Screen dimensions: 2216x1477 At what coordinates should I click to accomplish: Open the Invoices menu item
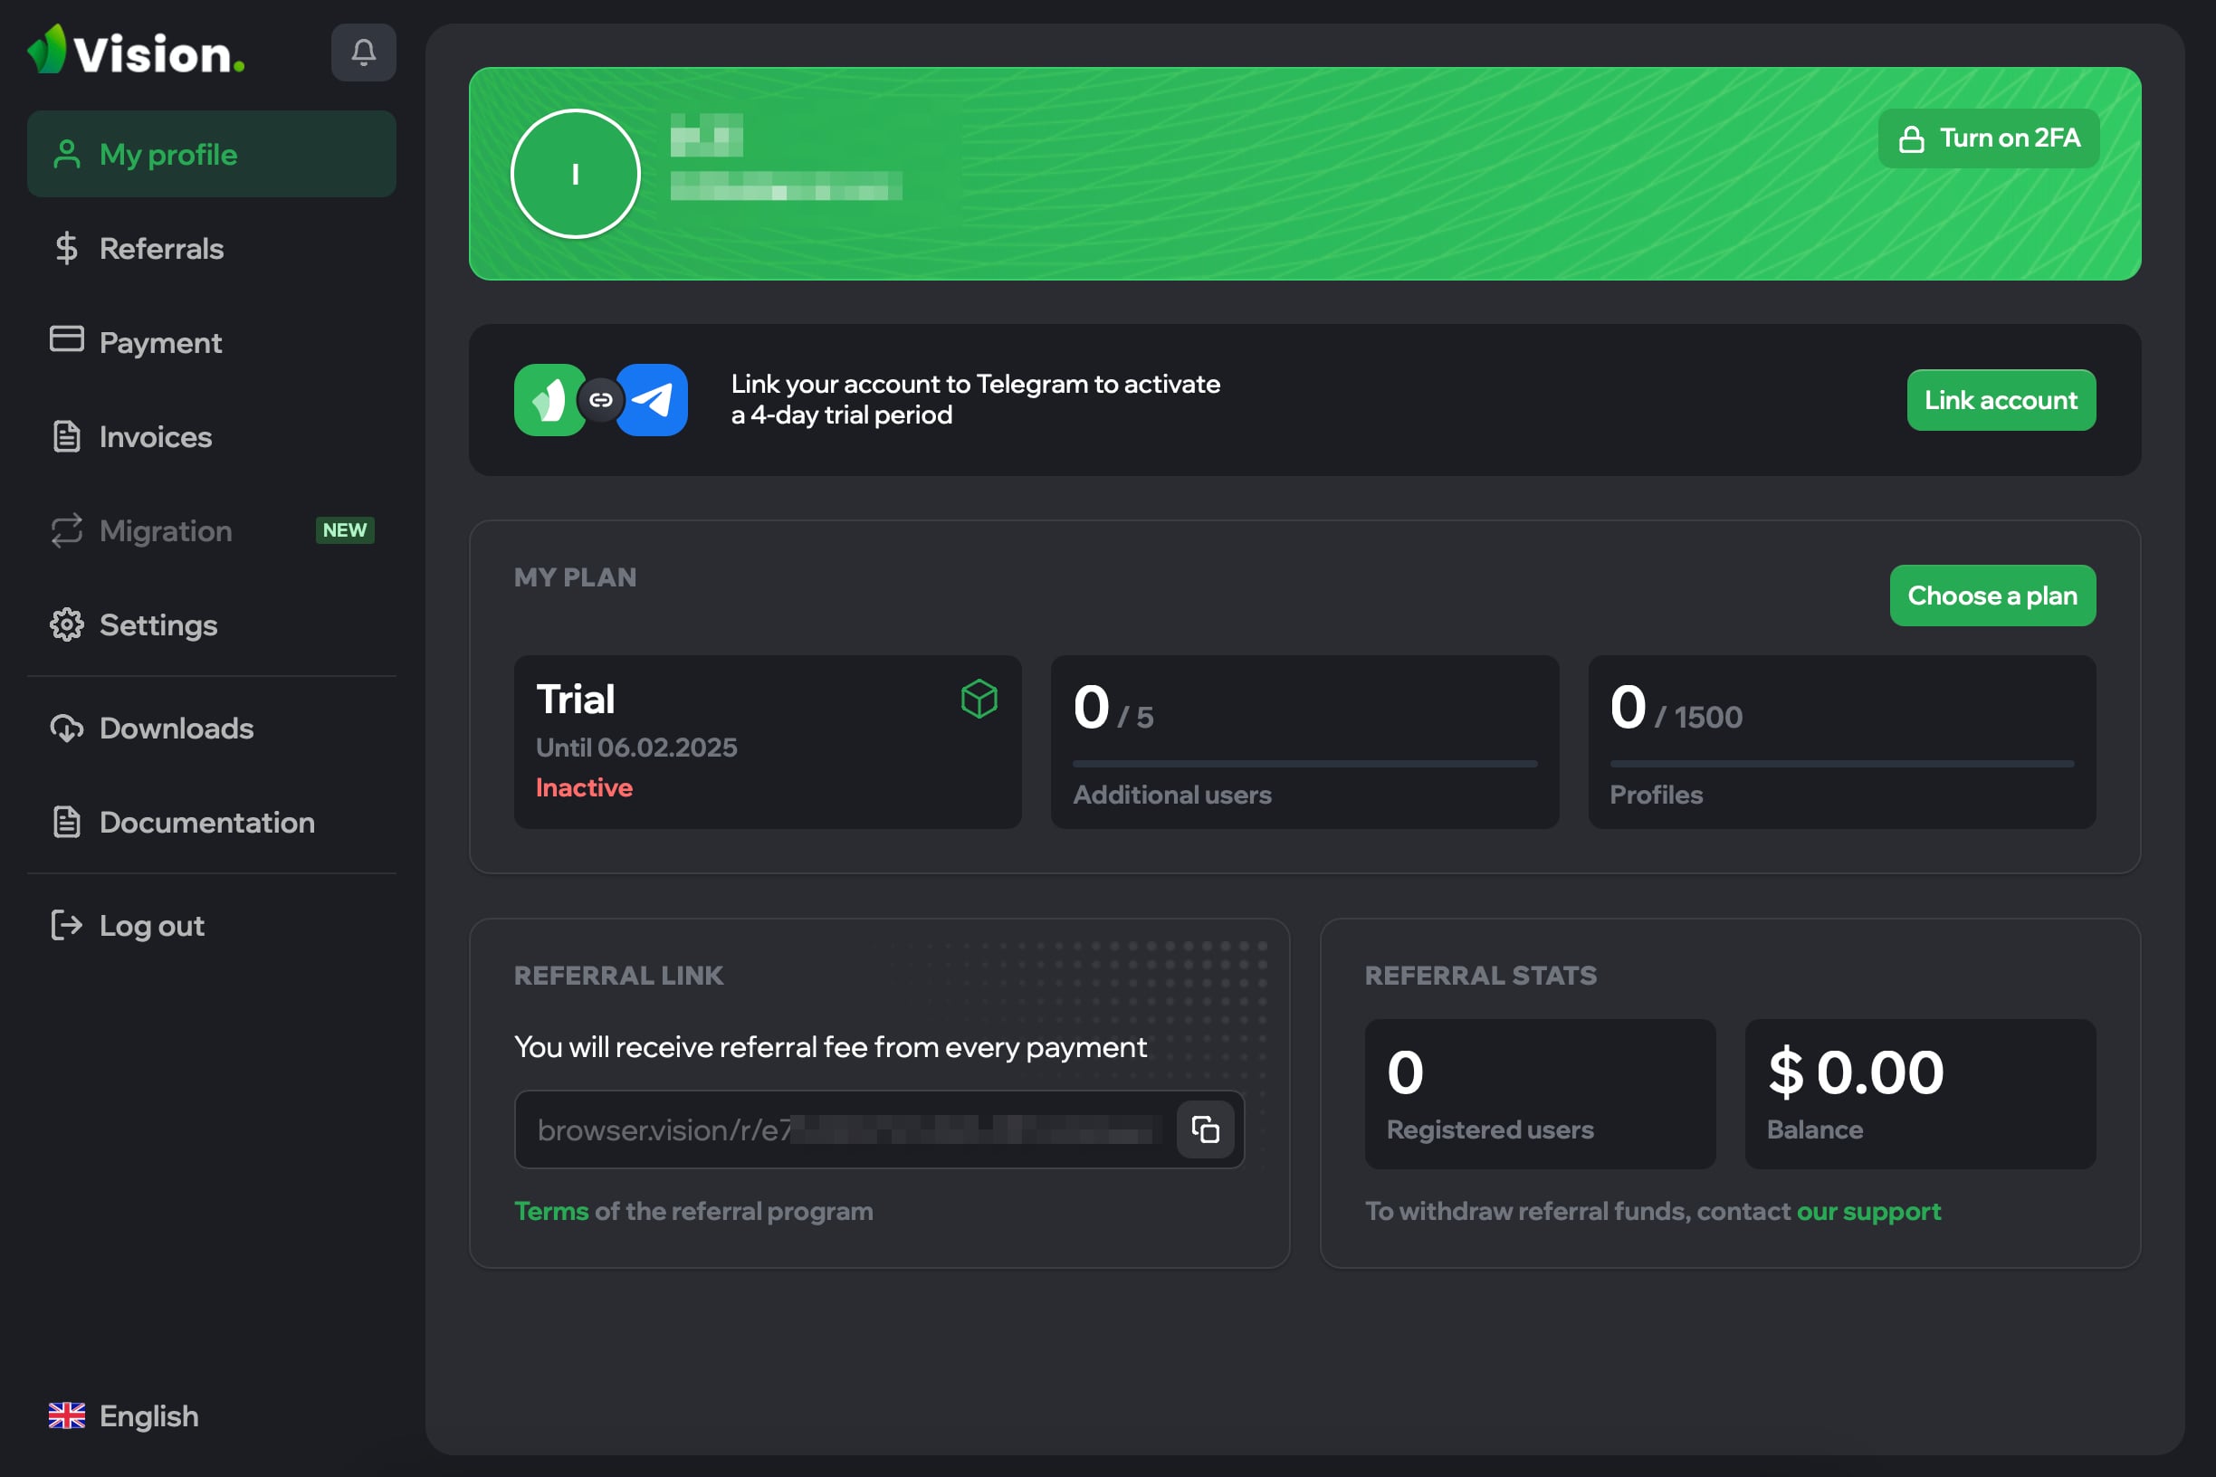pos(212,436)
